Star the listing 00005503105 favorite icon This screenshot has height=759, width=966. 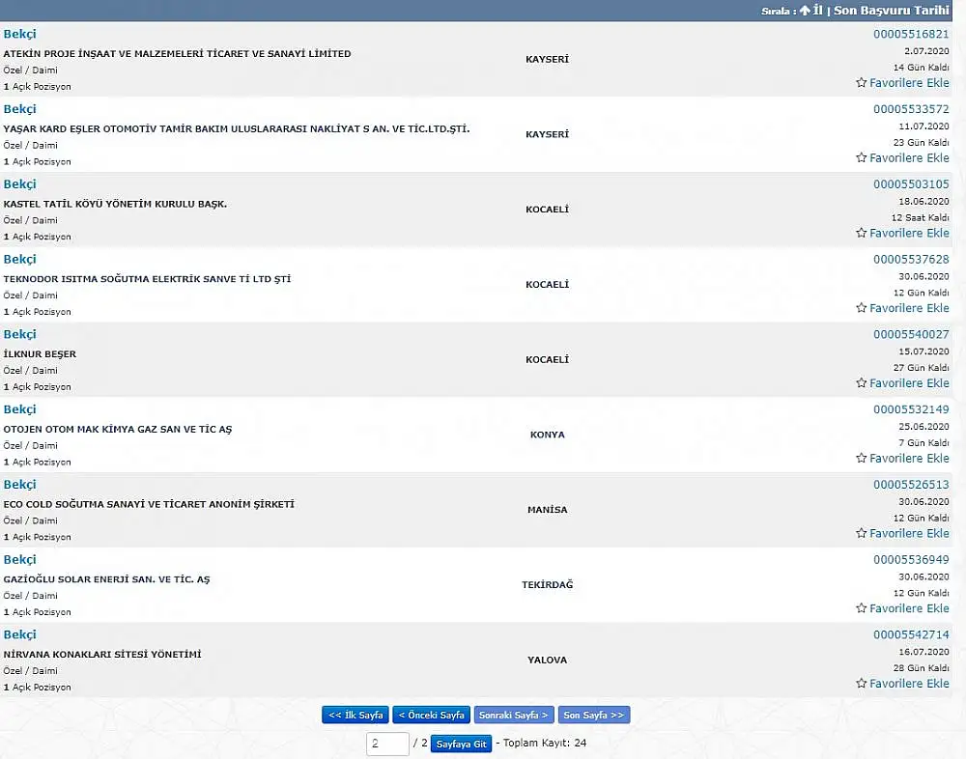[x=862, y=233]
